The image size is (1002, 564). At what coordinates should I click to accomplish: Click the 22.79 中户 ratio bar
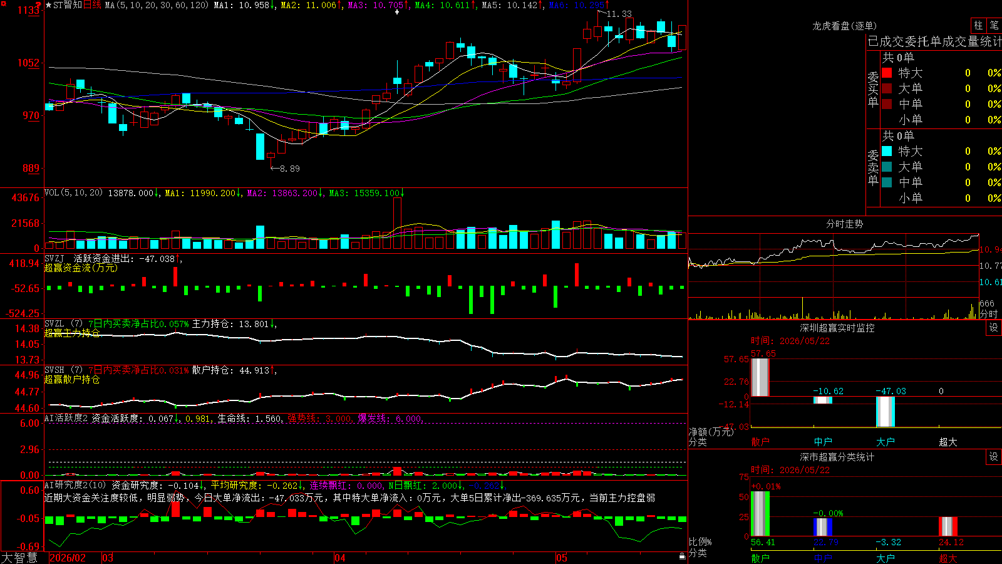pos(823,527)
